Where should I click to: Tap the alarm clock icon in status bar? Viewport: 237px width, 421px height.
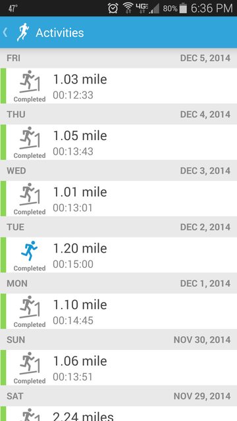(113, 9)
